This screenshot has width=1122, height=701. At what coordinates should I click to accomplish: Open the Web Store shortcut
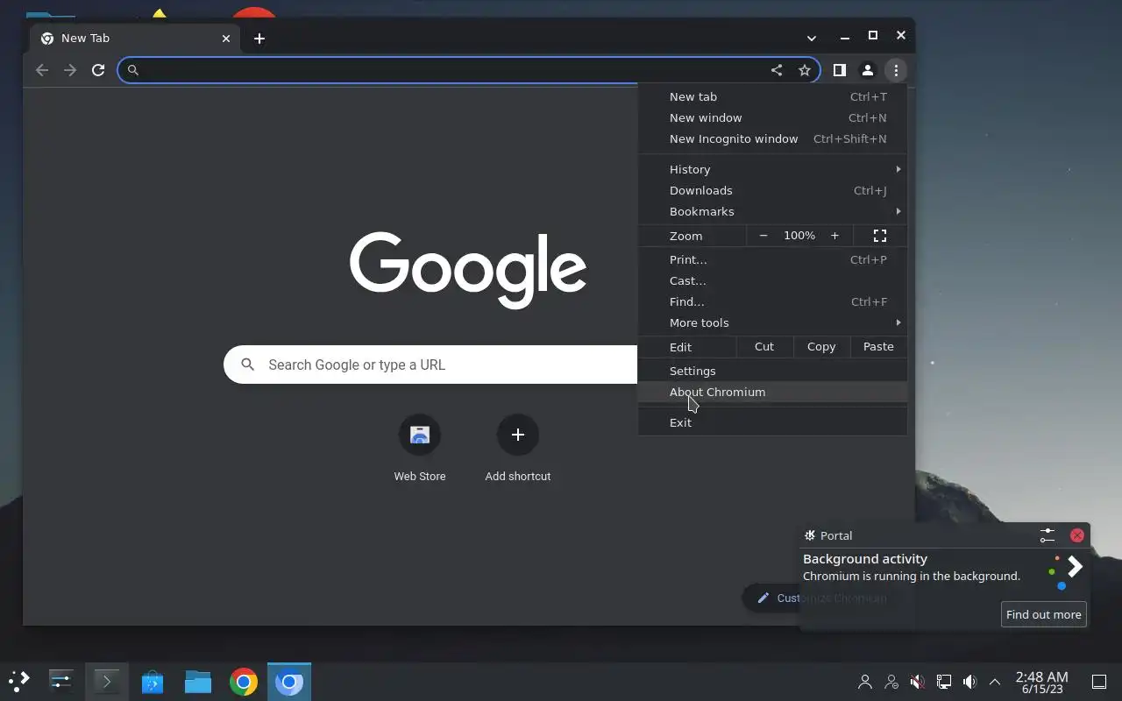click(420, 448)
